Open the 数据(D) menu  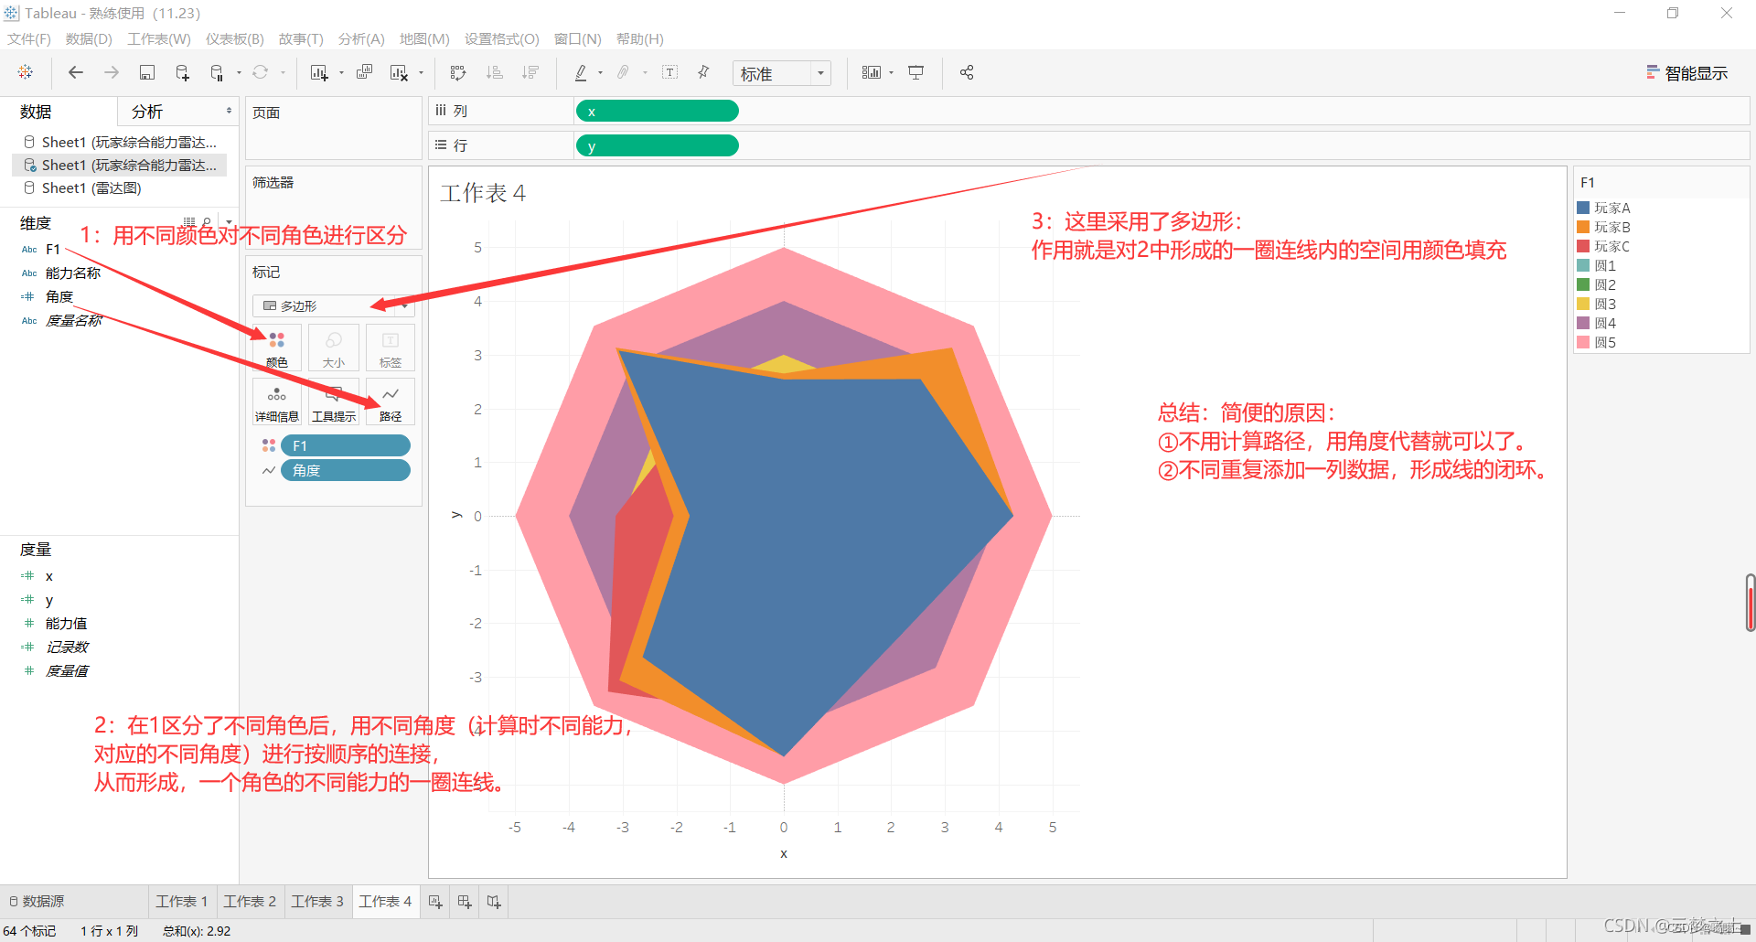click(x=89, y=39)
